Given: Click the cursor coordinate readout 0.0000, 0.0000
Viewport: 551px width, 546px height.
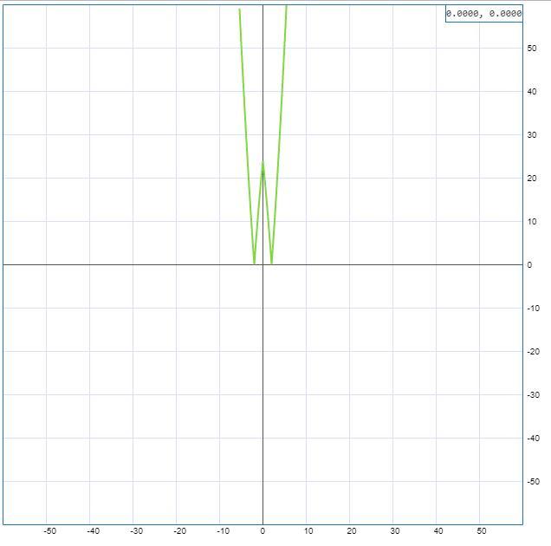Looking at the screenshot, I should [484, 14].
